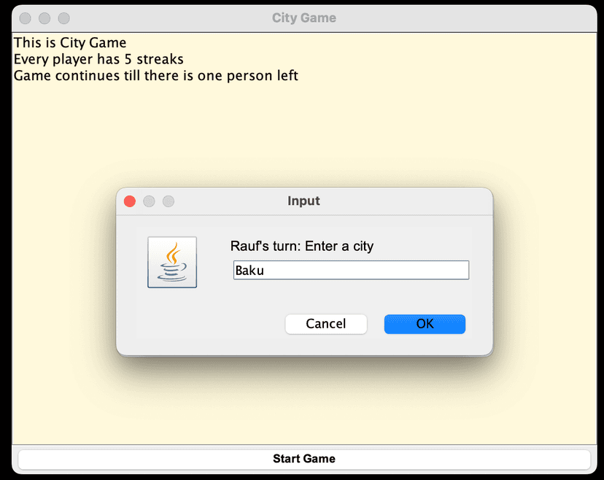This screenshot has height=480, width=604.
Task: Focus the city name input field
Action: click(350, 271)
